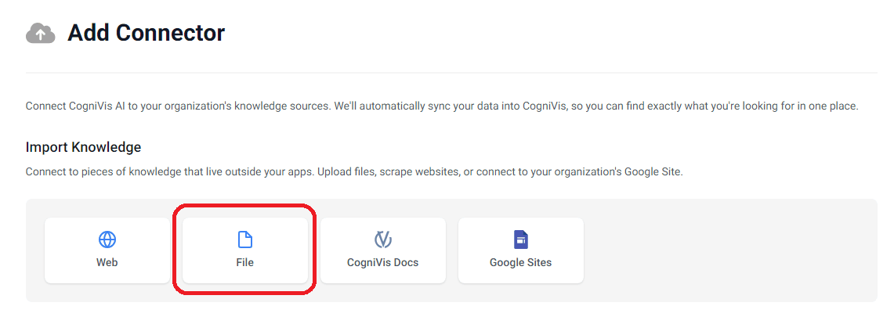Click the "Web" text label

[x=107, y=263]
